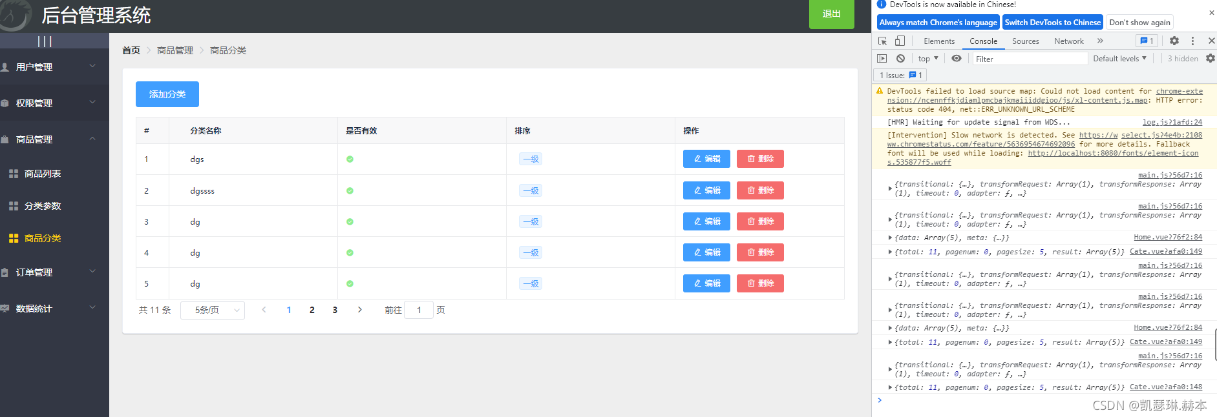The height and width of the screenshot is (417, 1217).
Task: Click the green 退出 logout button
Action: (x=832, y=14)
